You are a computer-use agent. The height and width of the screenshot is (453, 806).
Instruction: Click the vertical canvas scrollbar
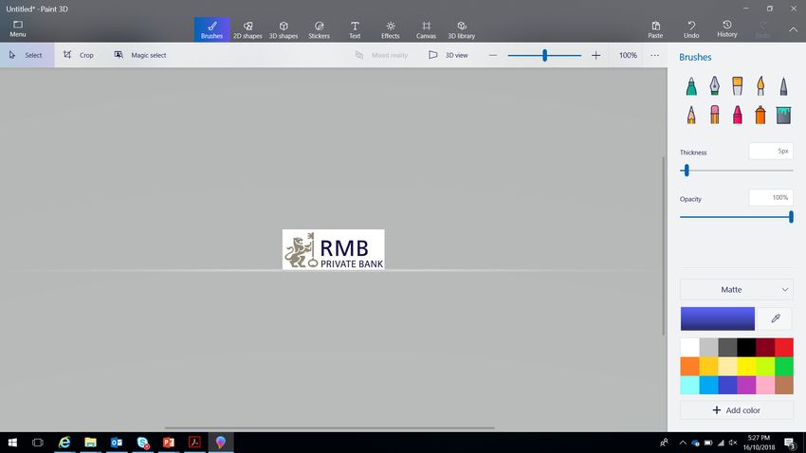point(663,246)
